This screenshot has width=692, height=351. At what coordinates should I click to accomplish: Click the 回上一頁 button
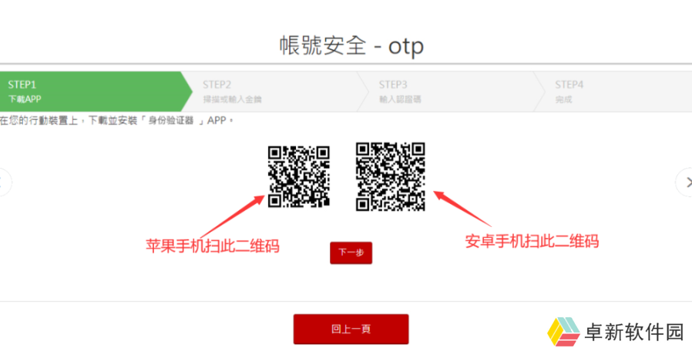(x=351, y=329)
